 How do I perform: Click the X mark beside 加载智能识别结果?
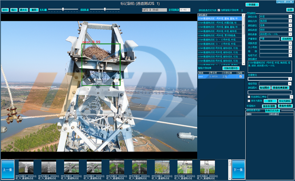click(x=242, y=10)
